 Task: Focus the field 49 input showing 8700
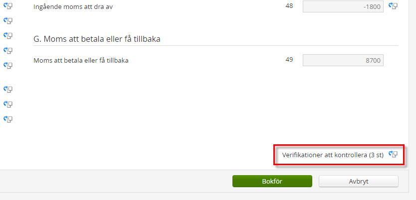coord(343,60)
